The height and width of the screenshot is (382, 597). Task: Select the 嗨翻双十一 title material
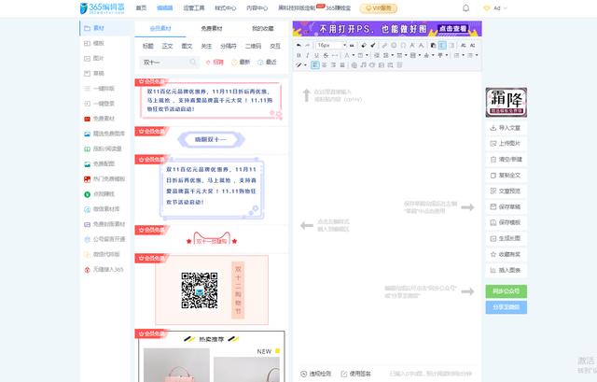pos(211,139)
